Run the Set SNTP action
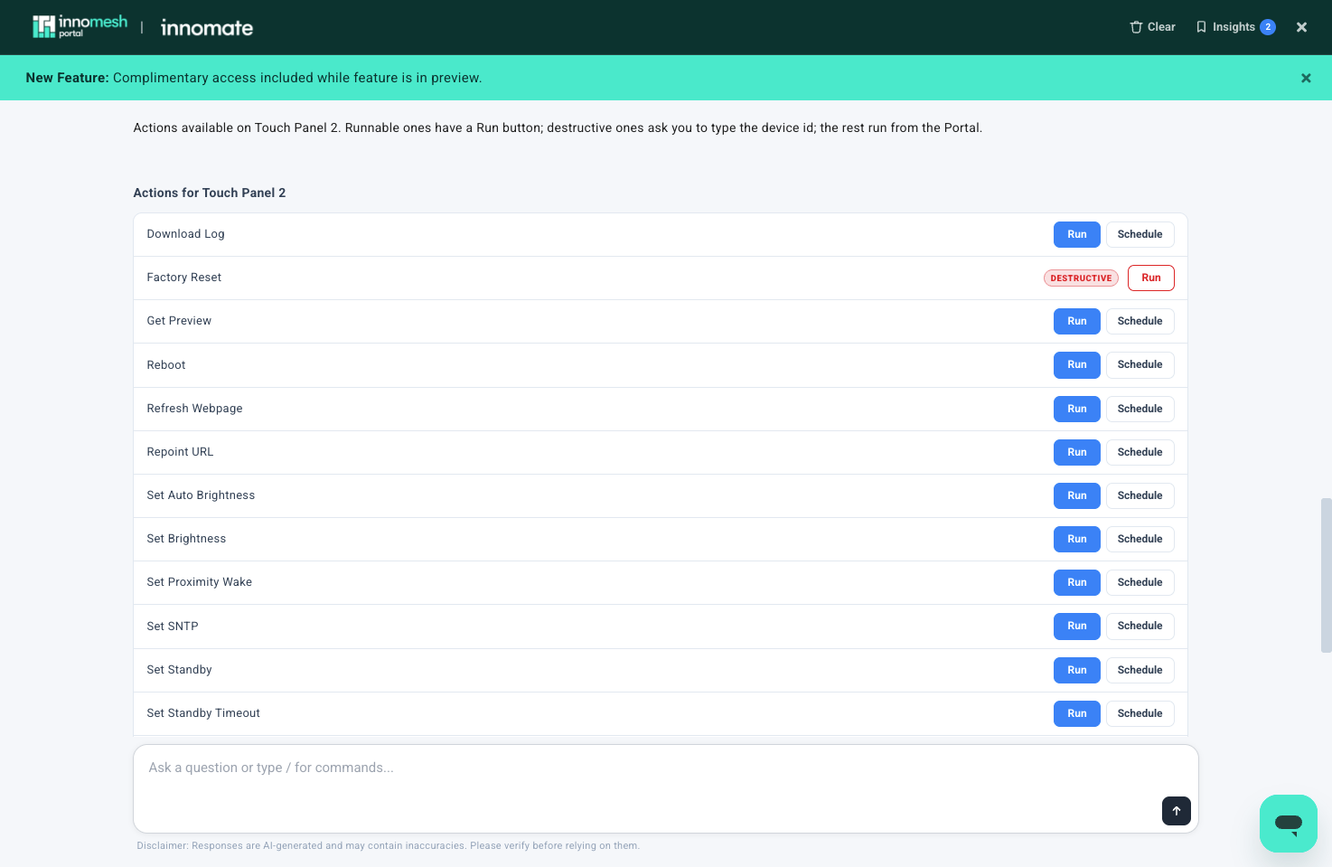The image size is (1332, 867). coord(1077,626)
